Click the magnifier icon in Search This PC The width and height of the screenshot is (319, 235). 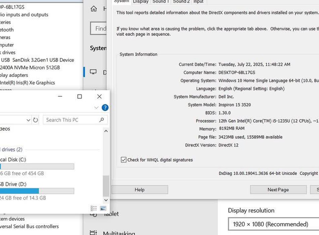(x=102, y=120)
